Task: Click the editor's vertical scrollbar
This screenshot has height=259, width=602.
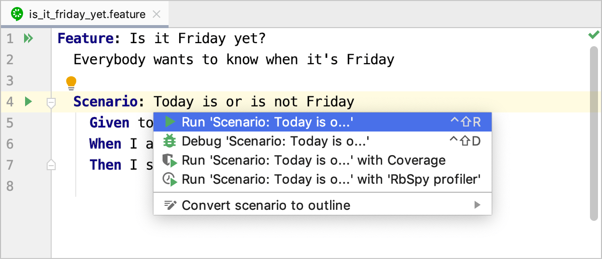Action: [594, 136]
